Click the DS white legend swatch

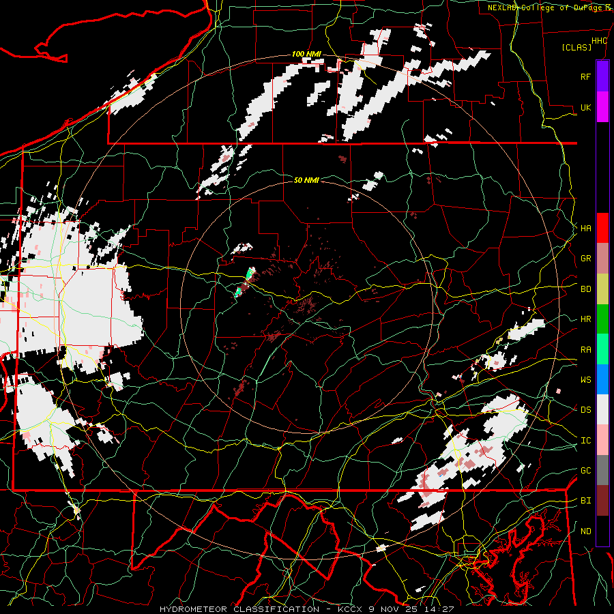click(x=602, y=409)
